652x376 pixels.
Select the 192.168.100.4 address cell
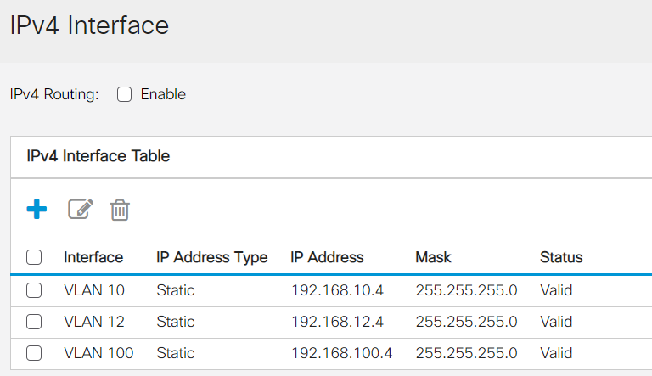pos(342,353)
